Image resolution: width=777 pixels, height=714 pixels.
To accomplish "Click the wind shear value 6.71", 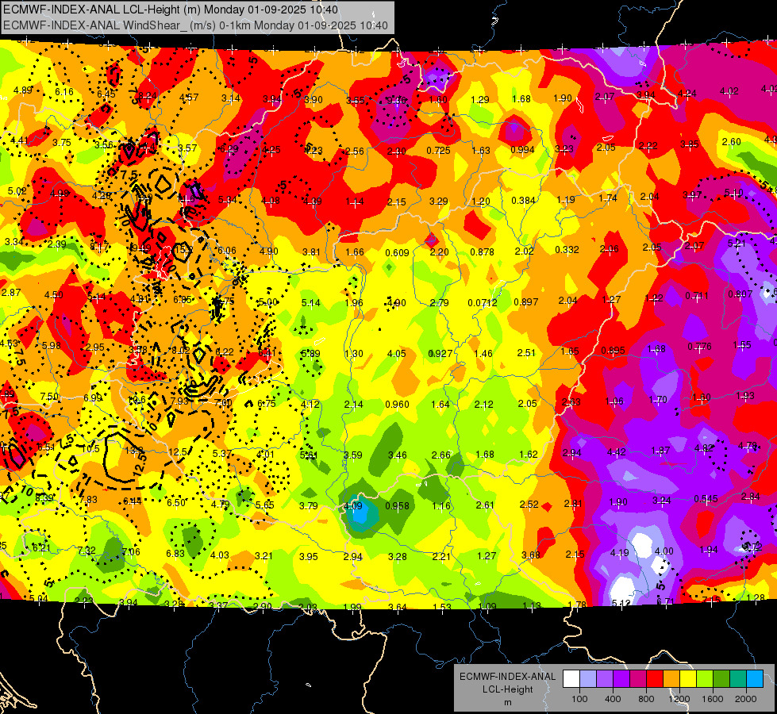I will click(666, 601).
